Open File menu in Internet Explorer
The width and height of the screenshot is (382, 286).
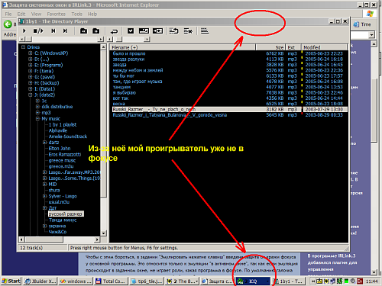(8, 14)
